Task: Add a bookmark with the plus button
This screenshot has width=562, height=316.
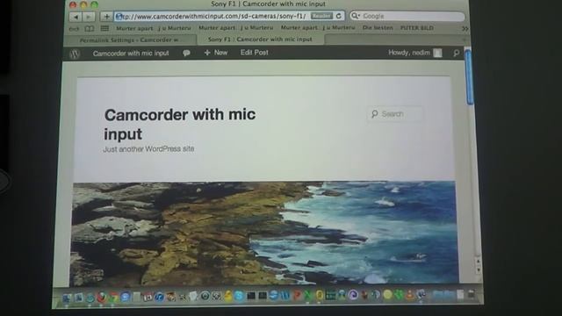Action: [106, 17]
